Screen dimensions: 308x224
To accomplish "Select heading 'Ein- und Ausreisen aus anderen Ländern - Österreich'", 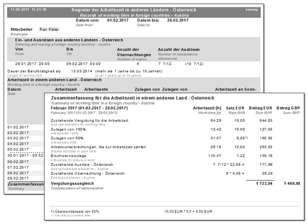I will click(69, 40).
